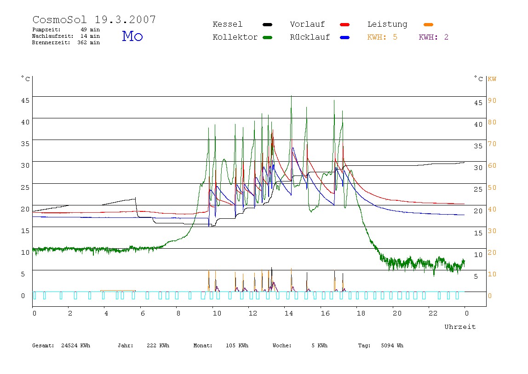Click the '5094 Wh' day value
The width and height of the screenshot is (528, 374).
coord(392,345)
